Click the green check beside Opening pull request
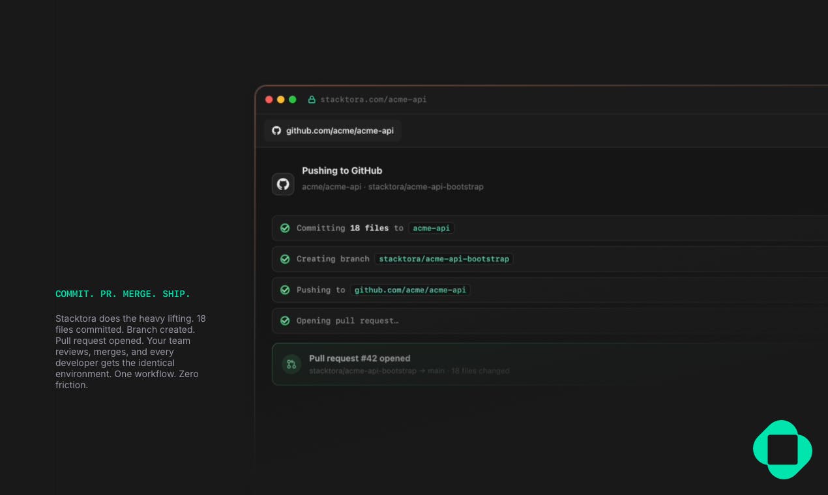 point(285,320)
